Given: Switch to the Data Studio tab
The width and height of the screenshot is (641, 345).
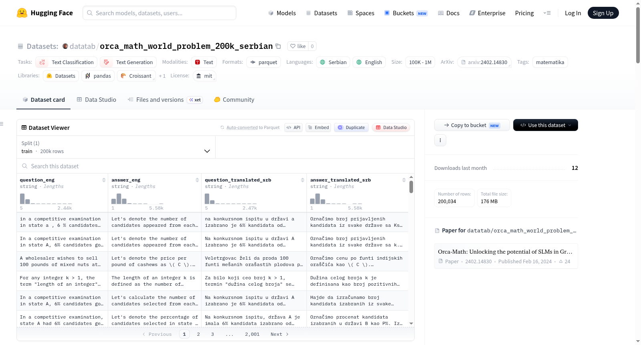Looking at the screenshot, I should click(x=97, y=100).
